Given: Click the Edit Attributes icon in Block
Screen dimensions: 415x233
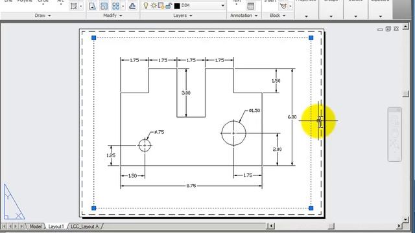Looking at the screenshot, I should click(283, 6).
